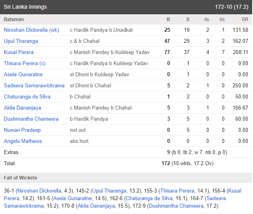Open Upul Tharanga batsman profile link
253x214 pixels.
pyautogui.click(x=21, y=41)
